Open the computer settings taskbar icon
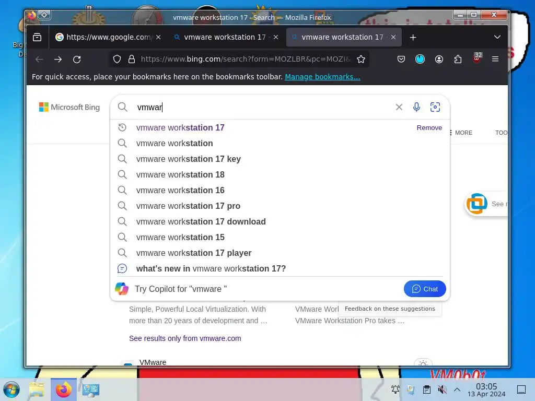This screenshot has width=535, height=401. pos(91,390)
